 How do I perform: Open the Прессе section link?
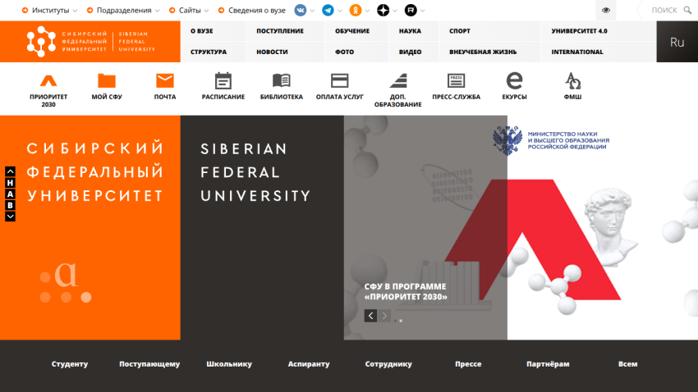468,364
